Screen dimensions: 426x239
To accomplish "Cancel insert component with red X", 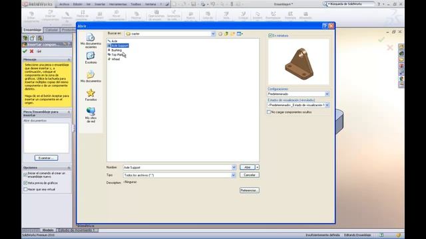I will pyautogui.click(x=31, y=51).
